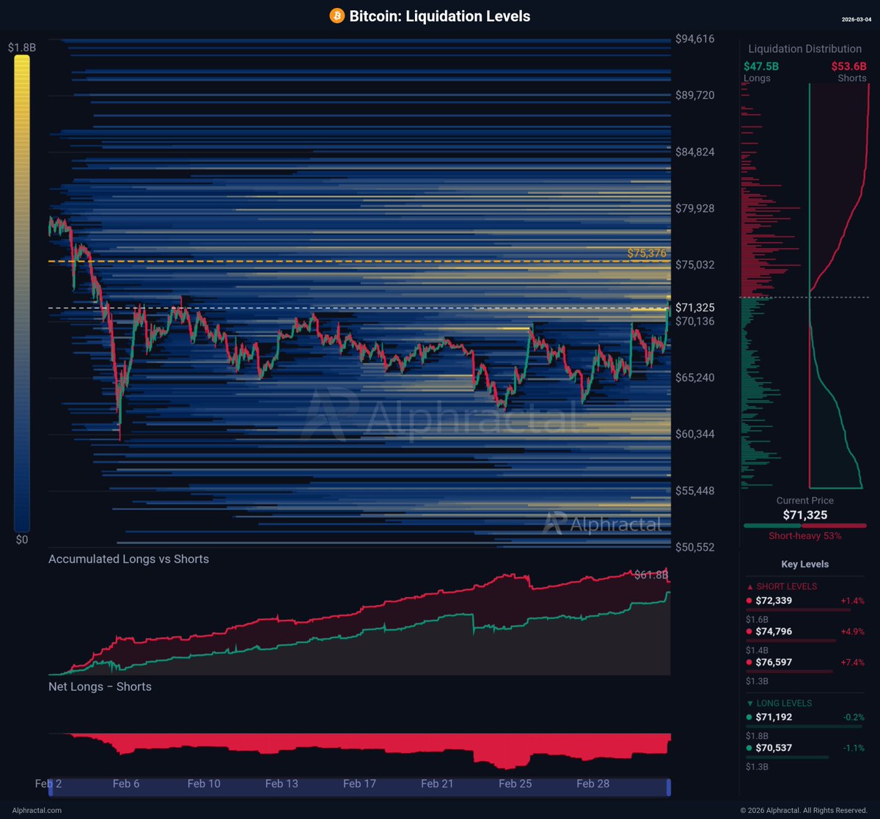Click the $71,325 current price axis tag
Viewport: 880px width, 819px height.
694,307
